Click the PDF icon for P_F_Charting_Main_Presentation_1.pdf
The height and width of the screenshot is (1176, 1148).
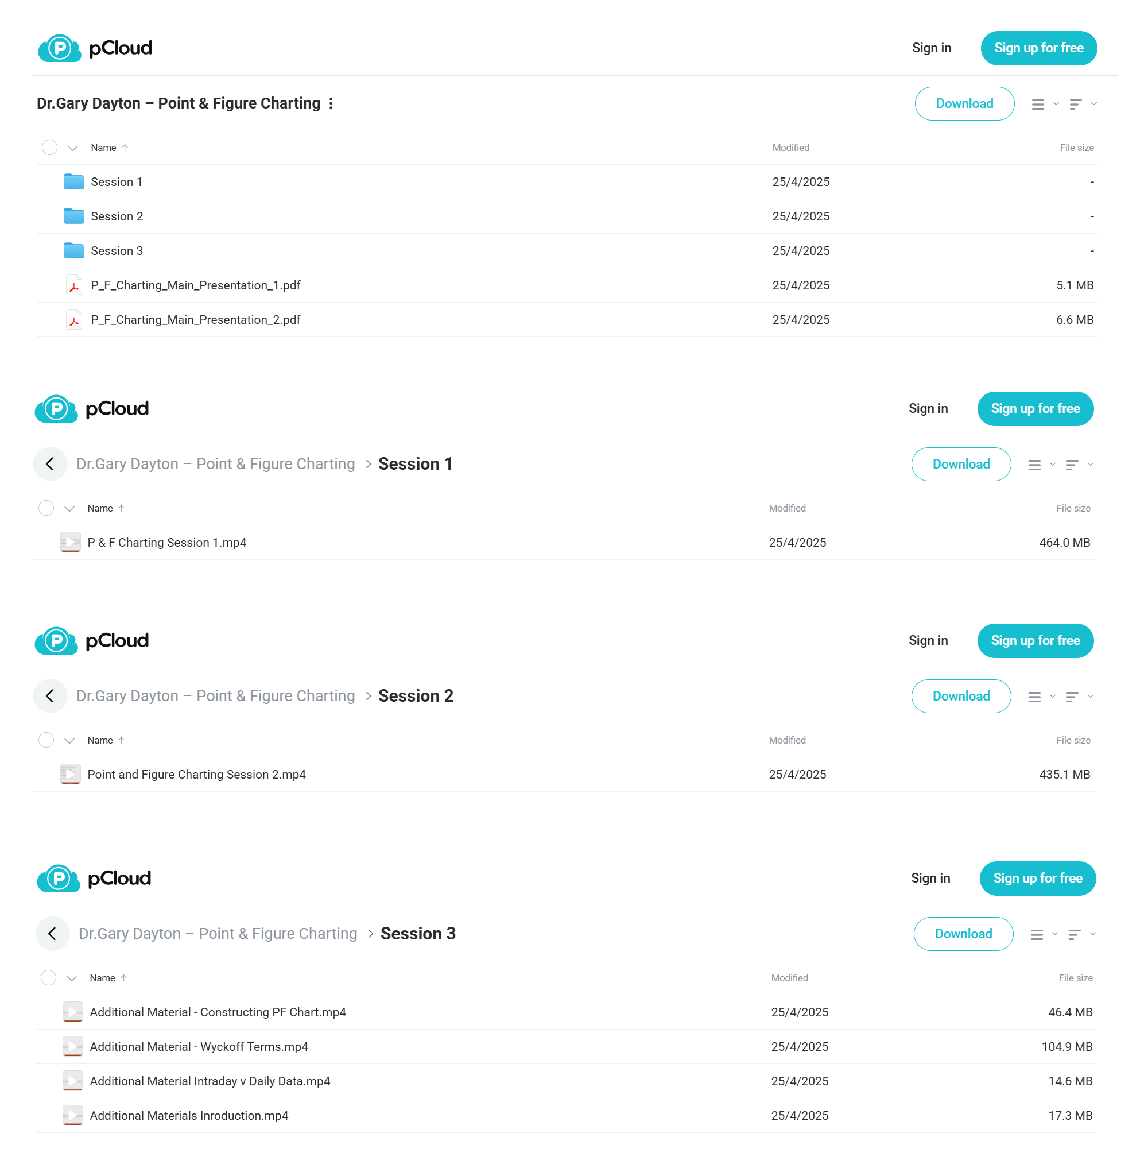tap(73, 285)
